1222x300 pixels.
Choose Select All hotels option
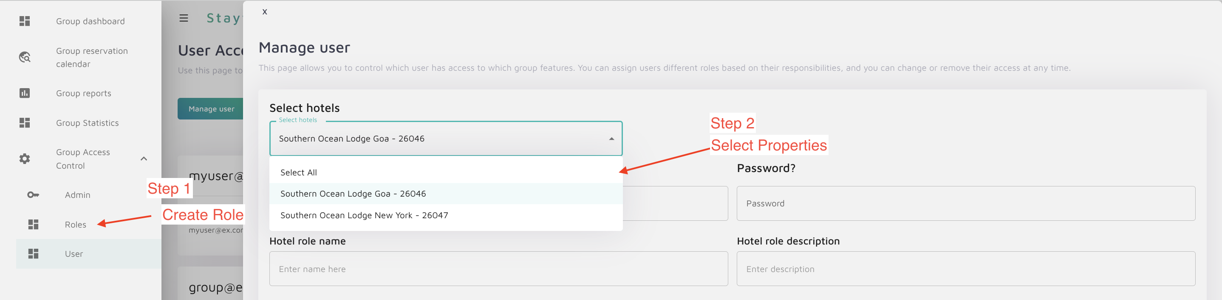pos(299,173)
